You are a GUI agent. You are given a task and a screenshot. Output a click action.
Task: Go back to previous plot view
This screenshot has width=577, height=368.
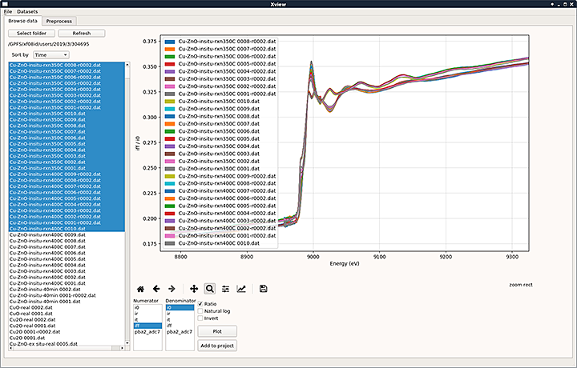pyautogui.click(x=156, y=288)
